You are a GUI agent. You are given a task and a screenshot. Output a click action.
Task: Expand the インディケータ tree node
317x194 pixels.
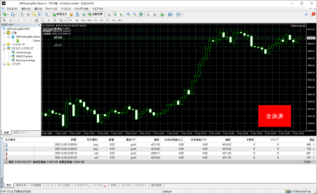click(4, 45)
